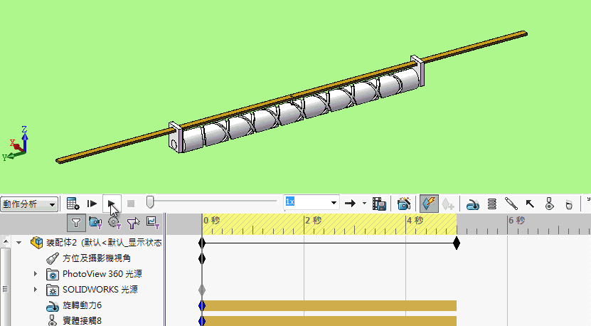591x326 pixels.
Task: Click the start keyframe on 装配体2 row
Action: 202,243
